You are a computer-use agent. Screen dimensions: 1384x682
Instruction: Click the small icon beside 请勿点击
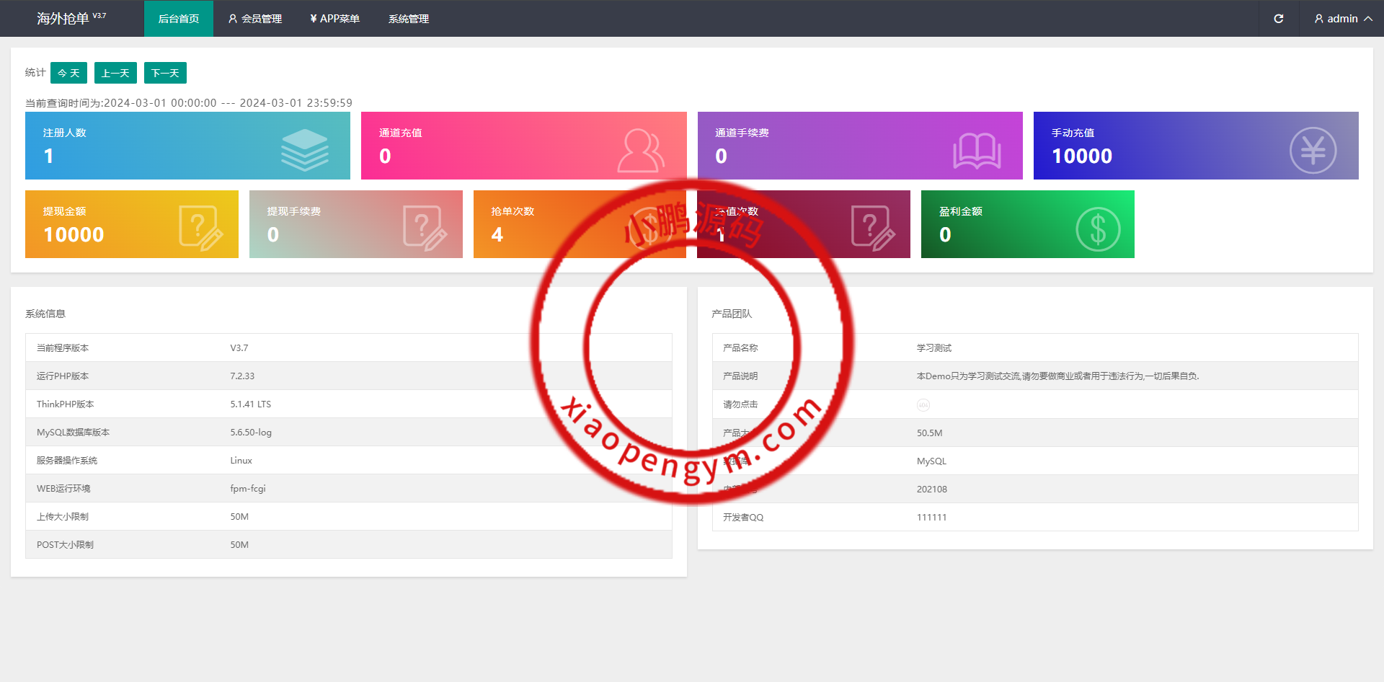(x=923, y=405)
